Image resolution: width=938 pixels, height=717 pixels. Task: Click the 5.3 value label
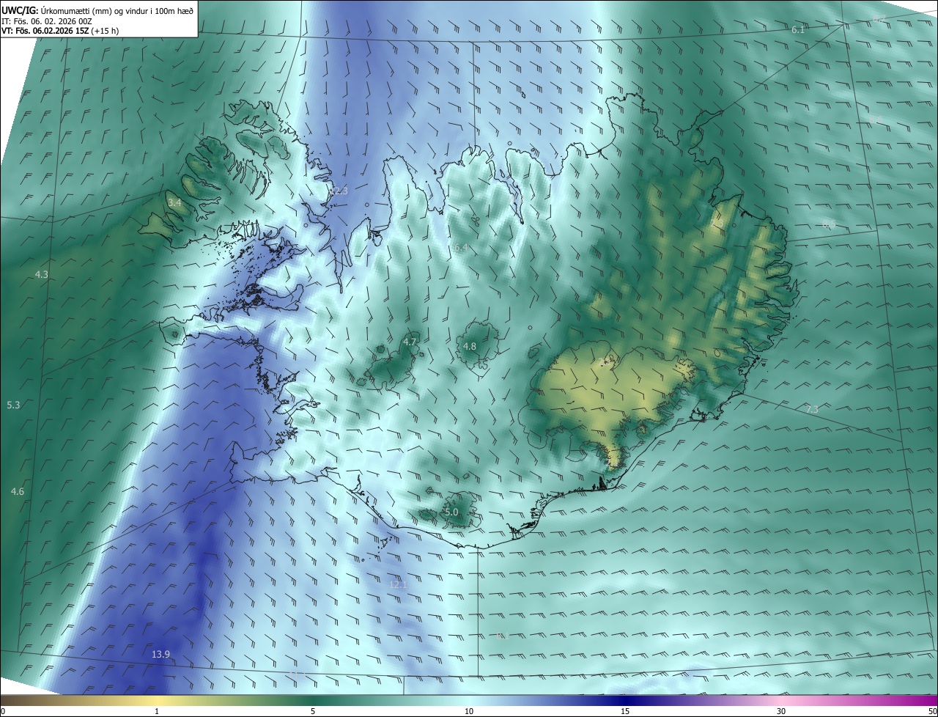[13, 405]
